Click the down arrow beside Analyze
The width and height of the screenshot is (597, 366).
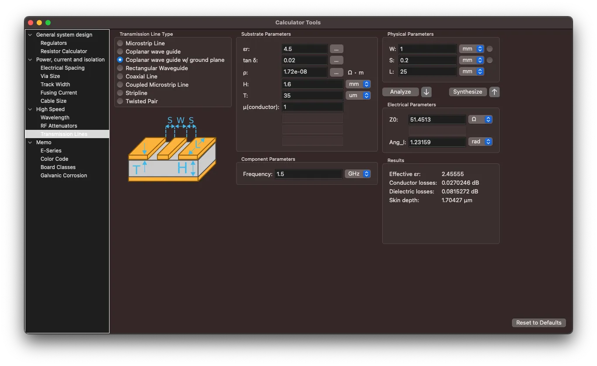[x=426, y=92]
